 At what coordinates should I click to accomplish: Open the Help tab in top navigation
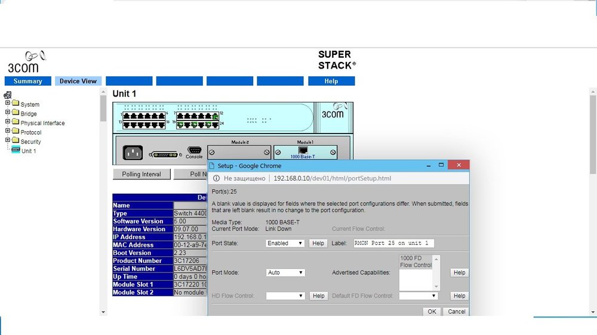331,81
